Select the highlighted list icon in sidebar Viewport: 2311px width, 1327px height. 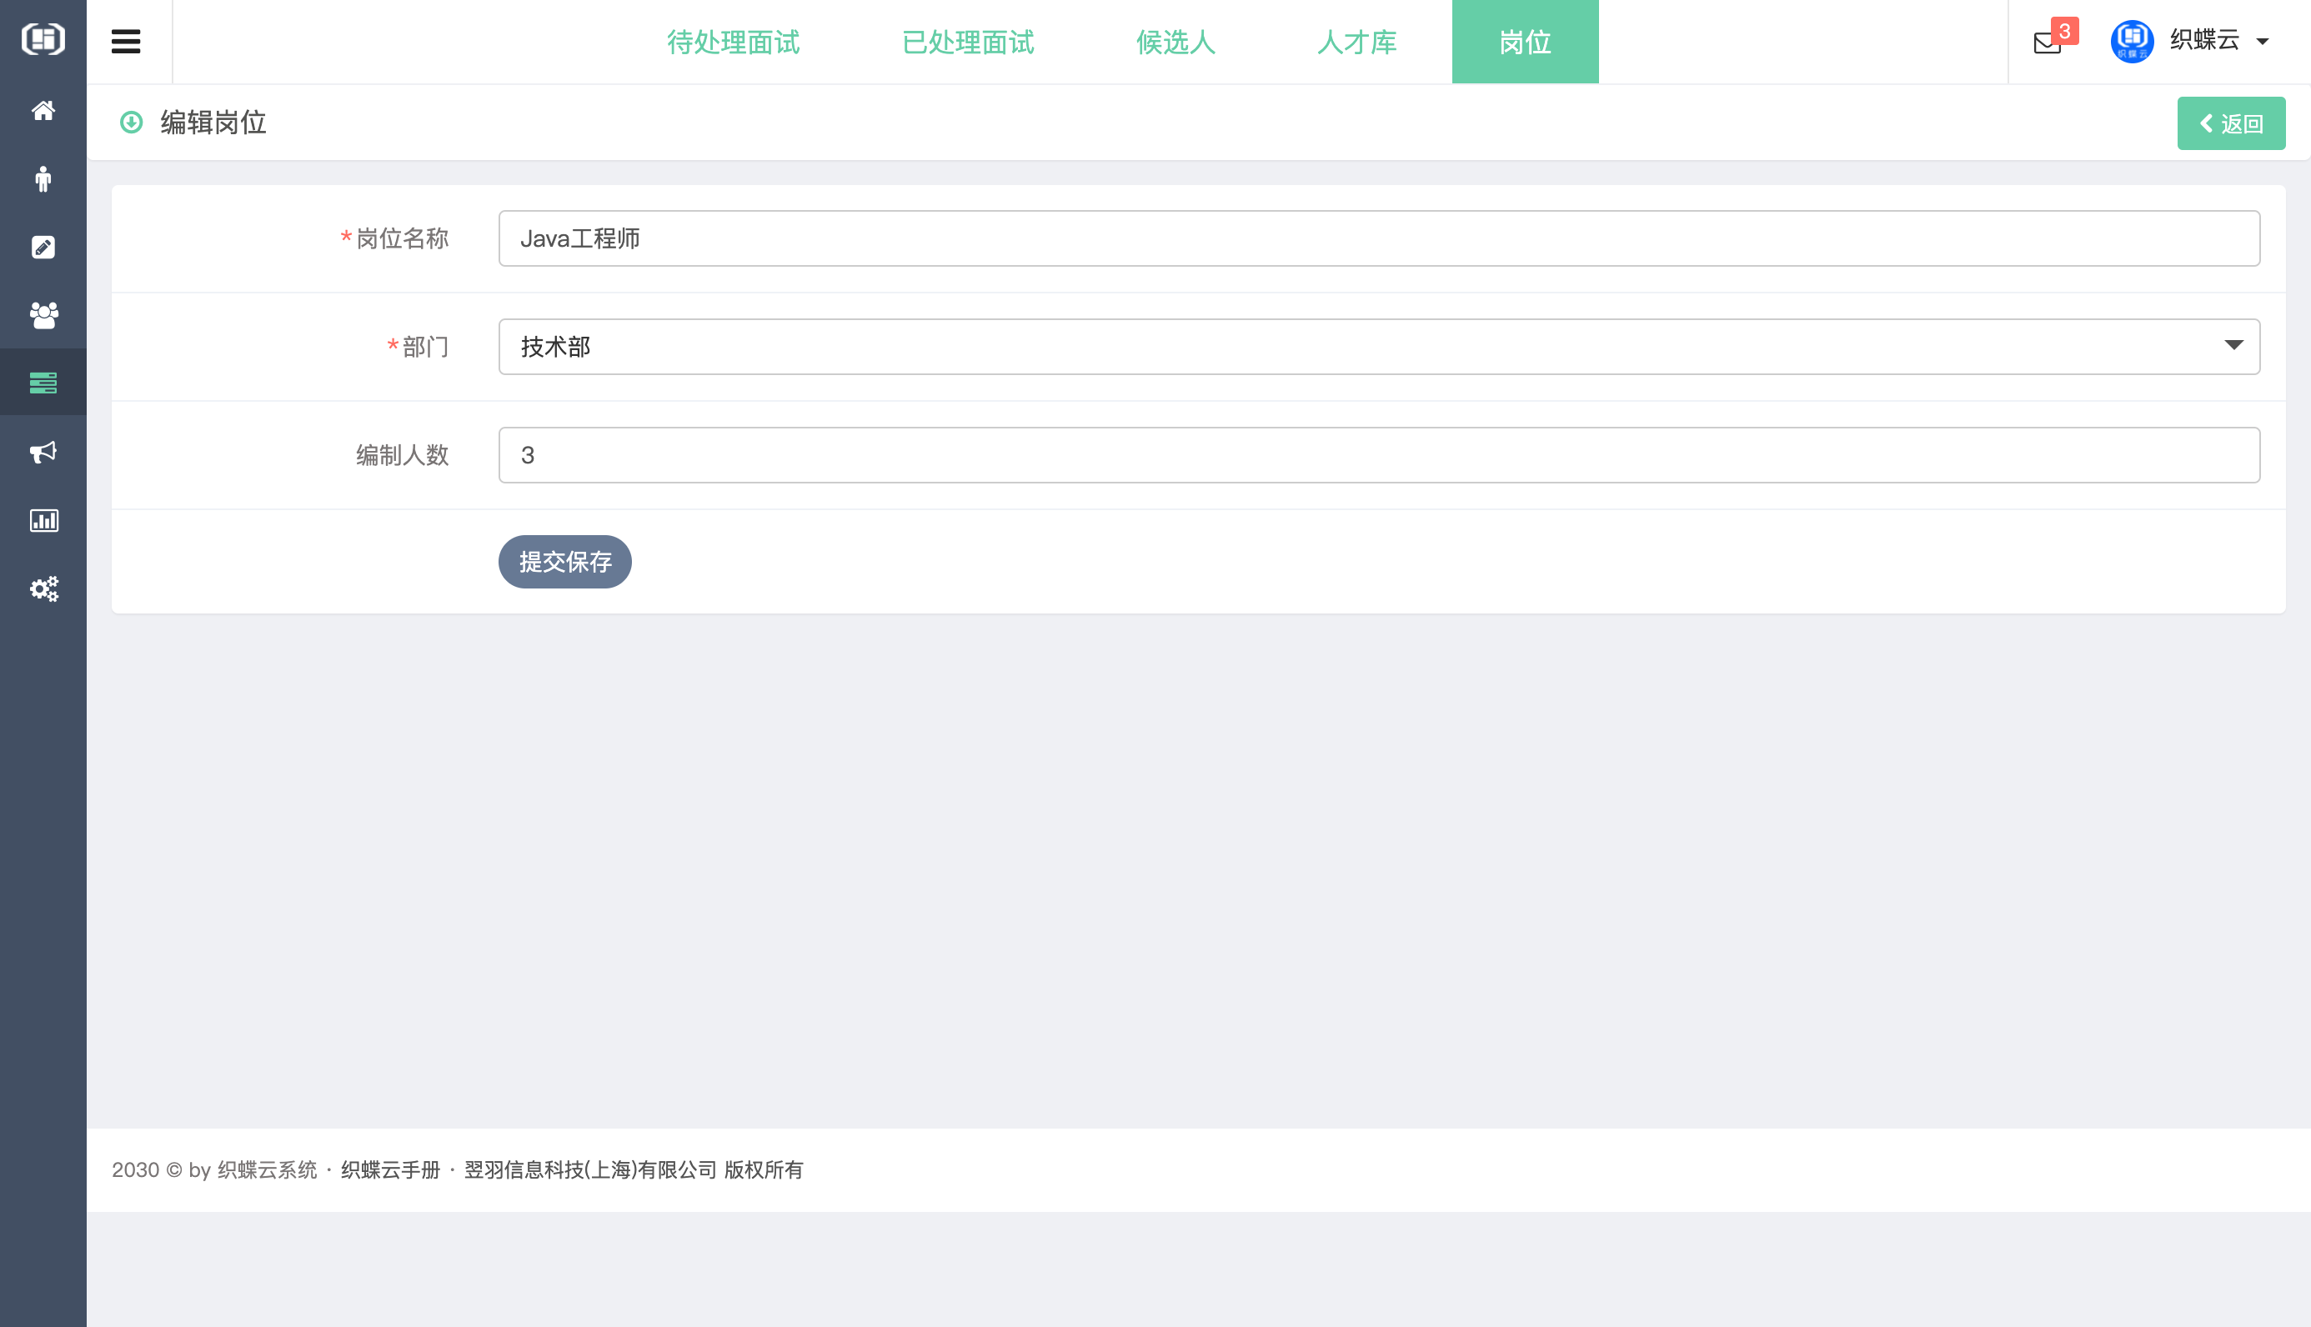[x=43, y=383]
